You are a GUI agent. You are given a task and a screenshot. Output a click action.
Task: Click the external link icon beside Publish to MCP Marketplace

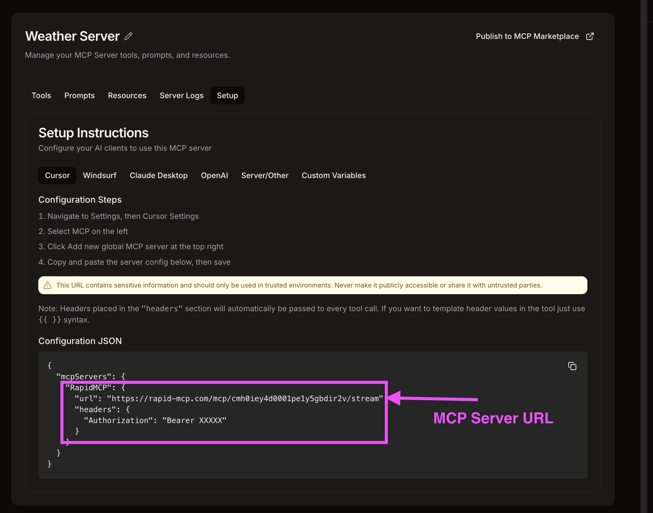click(590, 36)
